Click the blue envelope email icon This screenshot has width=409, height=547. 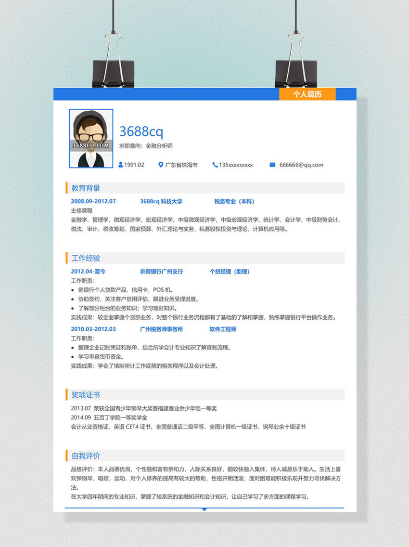click(x=272, y=165)
